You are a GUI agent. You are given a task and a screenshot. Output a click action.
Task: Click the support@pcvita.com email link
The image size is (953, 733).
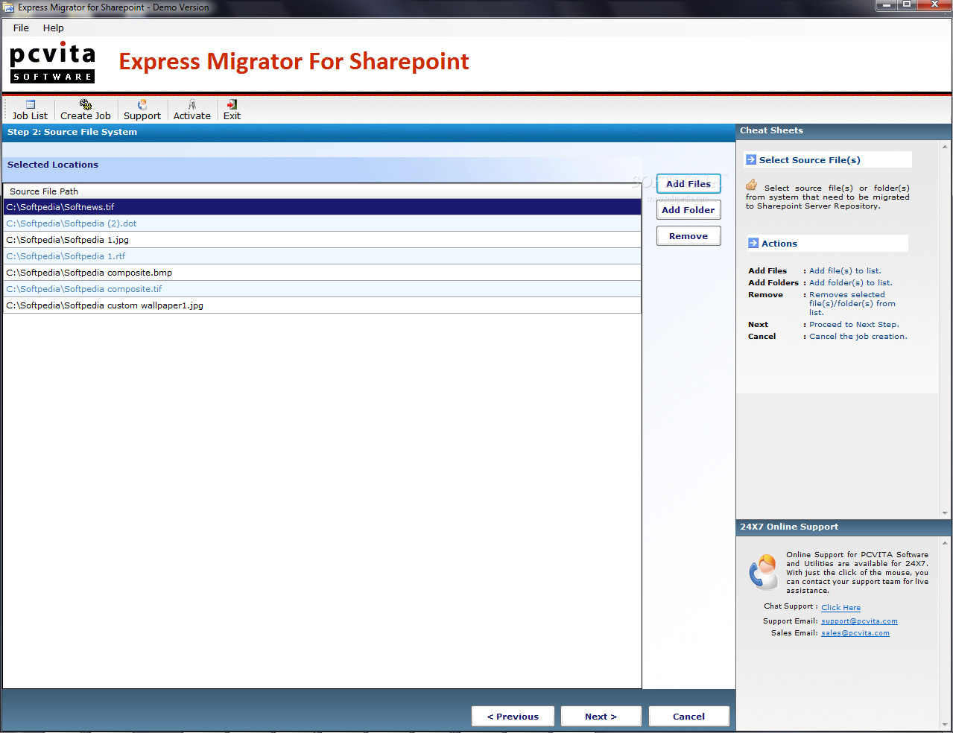click(859, 621)
